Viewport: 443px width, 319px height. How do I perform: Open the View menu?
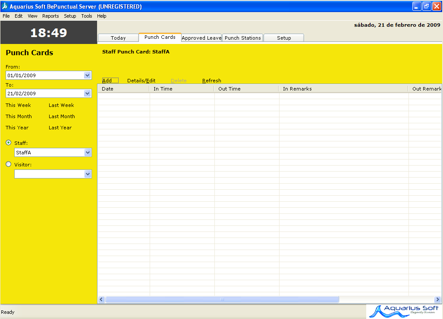[32, 16]
